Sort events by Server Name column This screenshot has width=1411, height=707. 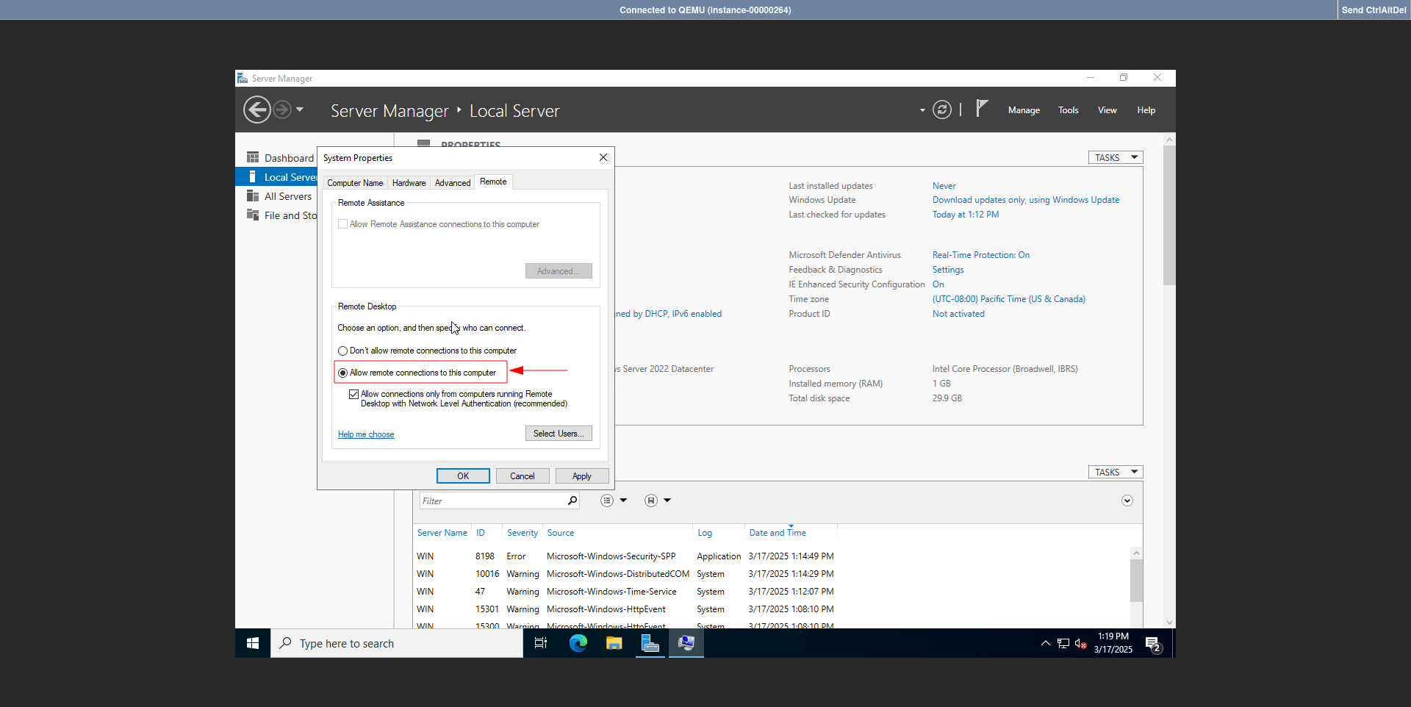pos(442,533)
